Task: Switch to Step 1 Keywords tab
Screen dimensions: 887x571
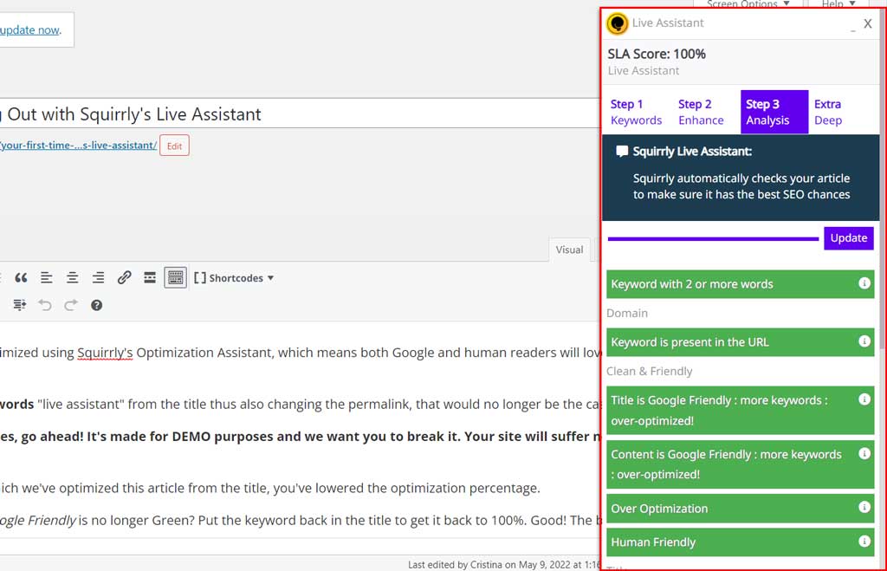Action: click(x=636, y=112)
